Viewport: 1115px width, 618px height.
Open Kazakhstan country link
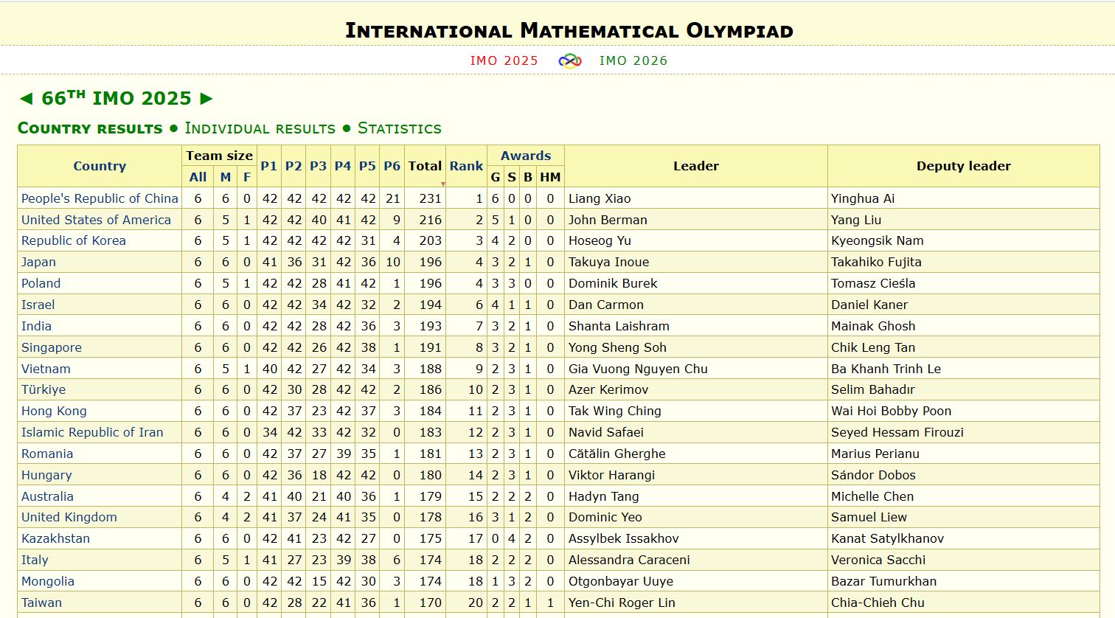click(x=55, y=538)
